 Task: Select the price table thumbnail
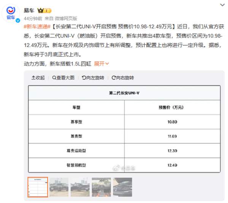click(38, 187)
